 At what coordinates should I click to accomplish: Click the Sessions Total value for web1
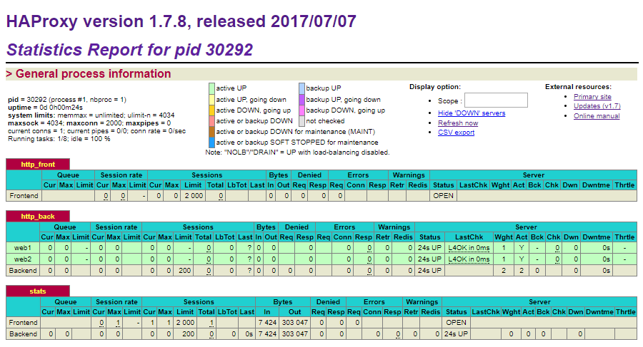coord(209,247)
